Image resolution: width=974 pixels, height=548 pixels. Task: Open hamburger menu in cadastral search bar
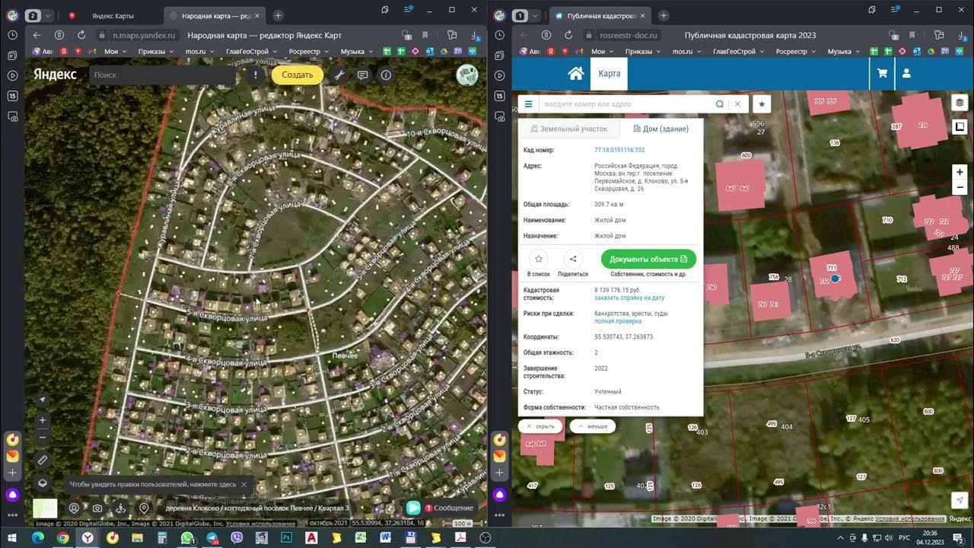[x=529, y=104]
